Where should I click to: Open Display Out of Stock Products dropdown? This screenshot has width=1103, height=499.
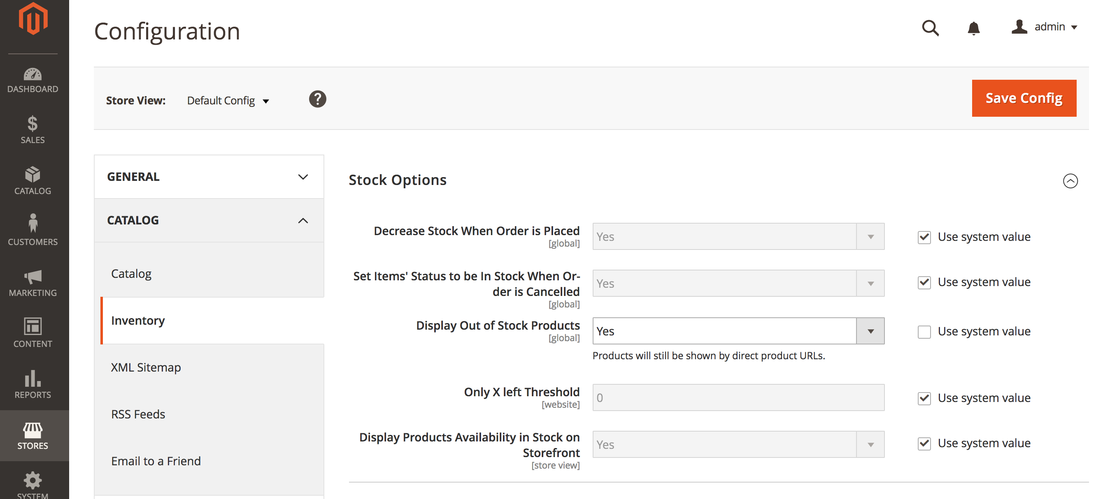tap(738, 331)
